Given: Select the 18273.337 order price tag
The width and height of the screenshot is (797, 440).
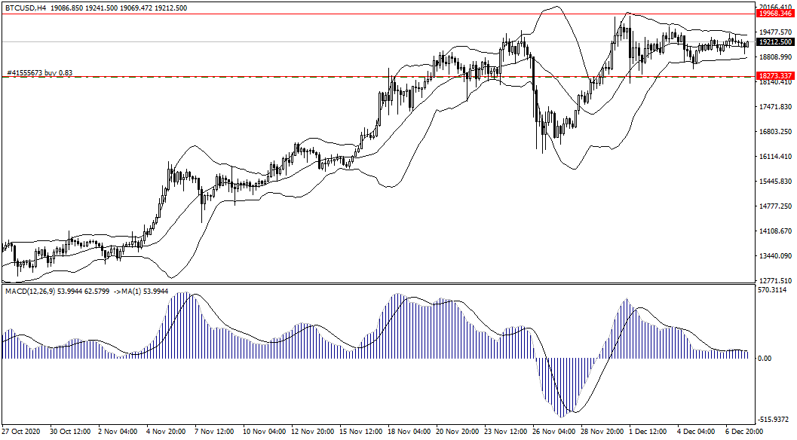Looking at the screenshot, I should tap(775, 77).
